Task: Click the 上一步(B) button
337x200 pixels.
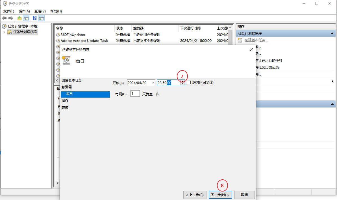Action: pyautogui.click(x=195, y=195)
